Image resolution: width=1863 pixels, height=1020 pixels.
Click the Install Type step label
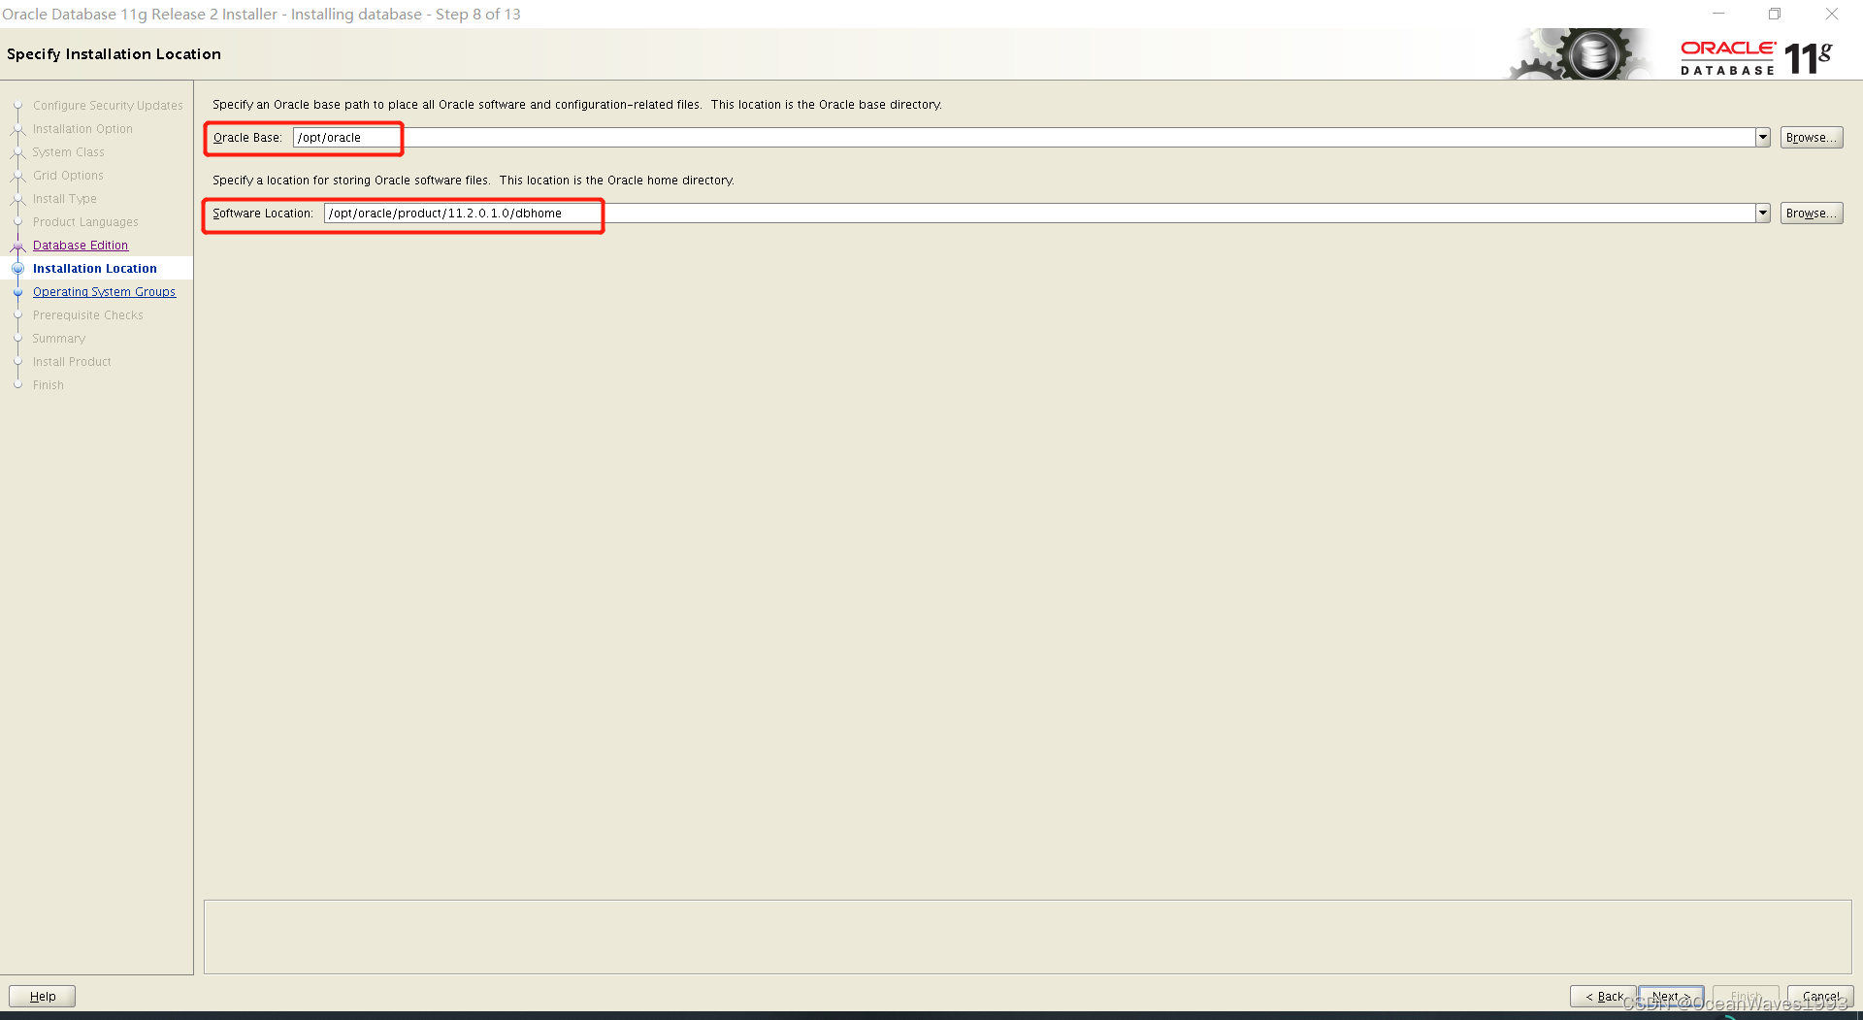[x=64, y=199]
